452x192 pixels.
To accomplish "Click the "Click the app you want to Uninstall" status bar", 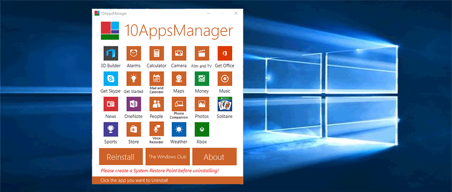I will tap(167, 180).
